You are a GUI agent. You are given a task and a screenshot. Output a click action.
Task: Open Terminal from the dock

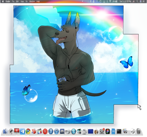click(119, 131)
